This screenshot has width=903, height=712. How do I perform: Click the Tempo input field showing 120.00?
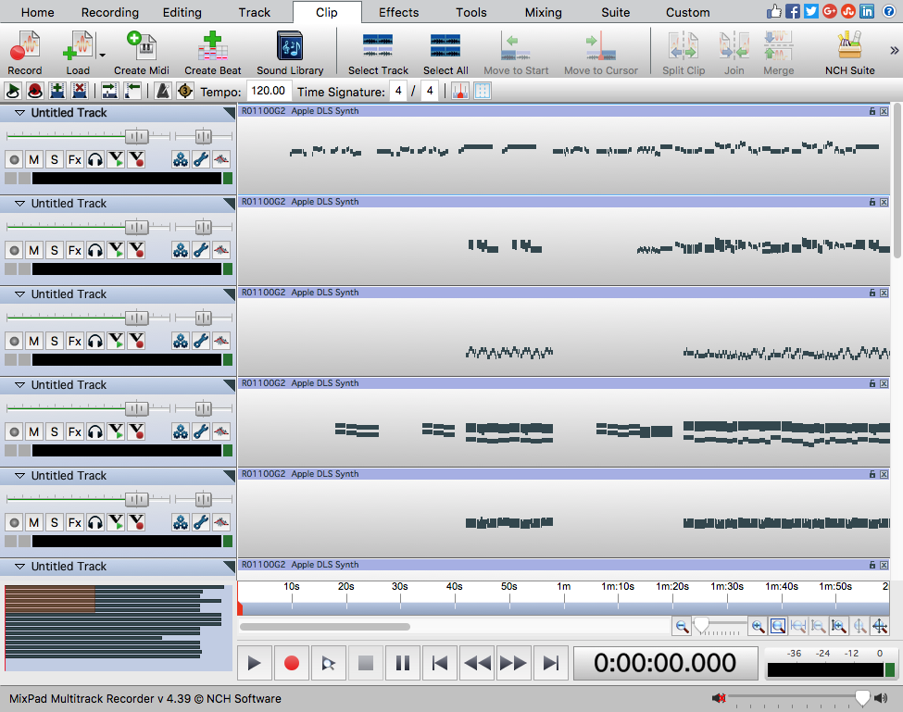point(269,91)
